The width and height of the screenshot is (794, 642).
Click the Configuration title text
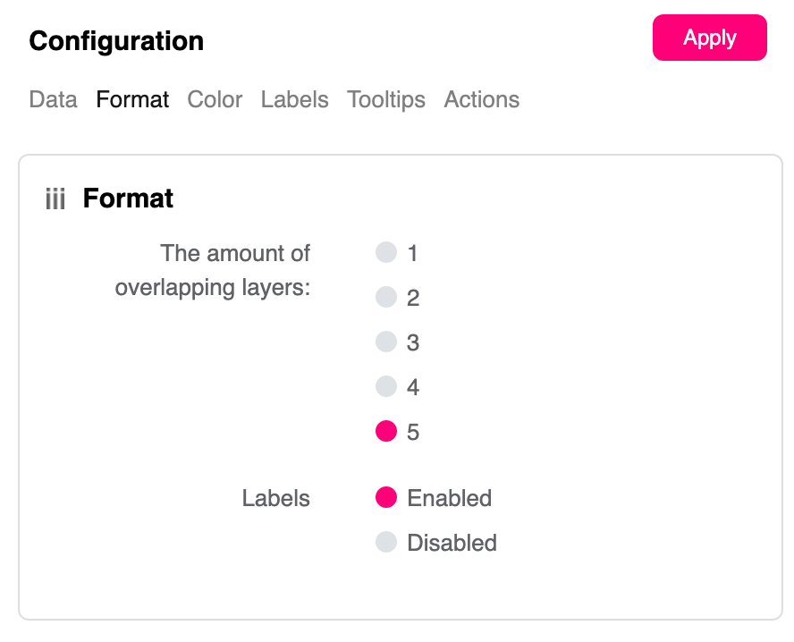[116, 41]
